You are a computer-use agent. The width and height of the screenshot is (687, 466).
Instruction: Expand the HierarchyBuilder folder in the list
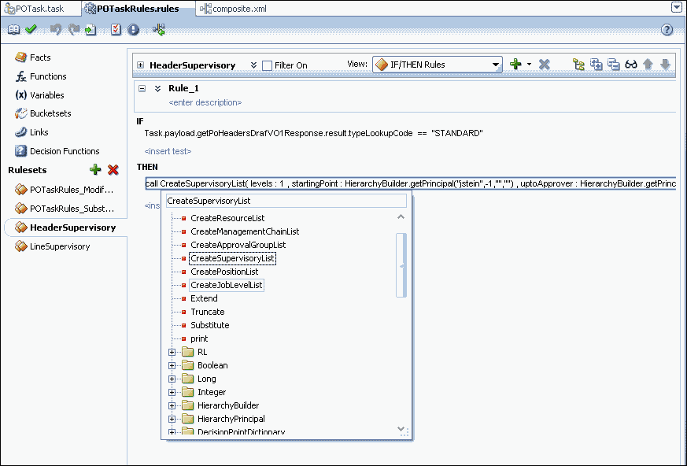tap(174, 405)
